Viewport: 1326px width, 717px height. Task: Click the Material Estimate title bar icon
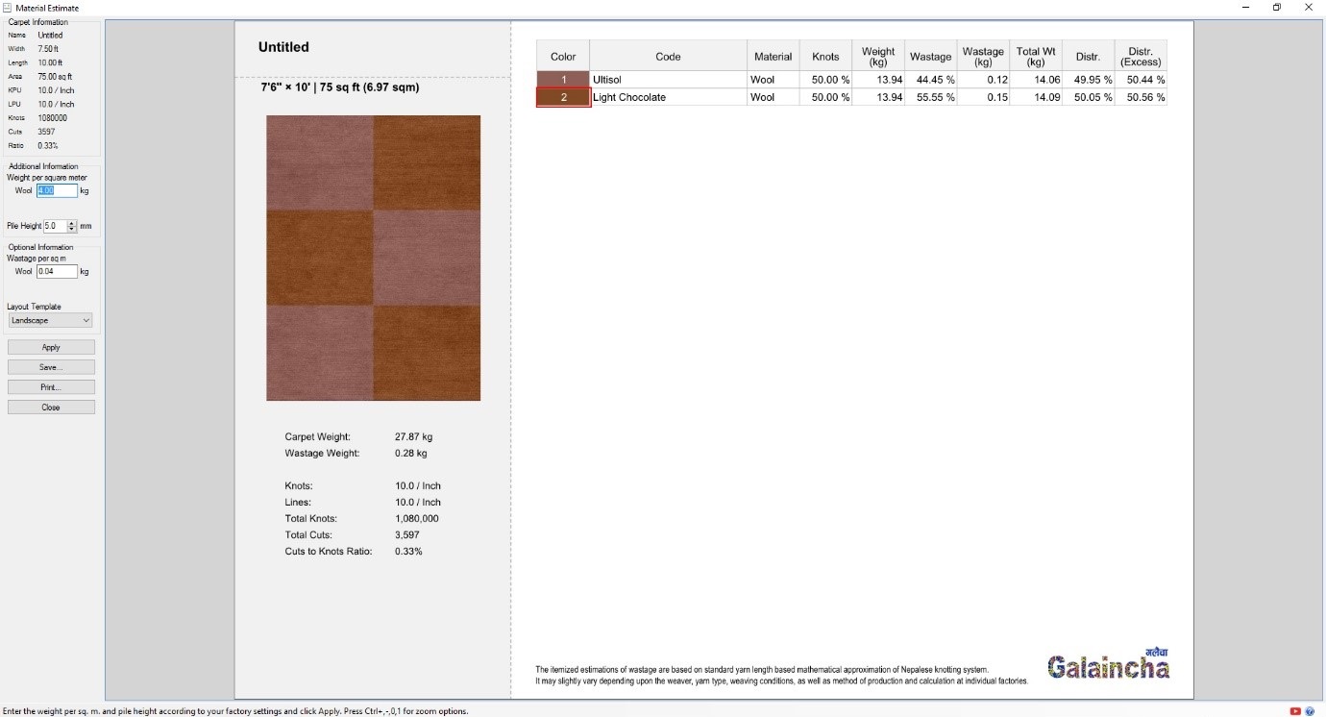pyautogui.click(x=7, y=8)
